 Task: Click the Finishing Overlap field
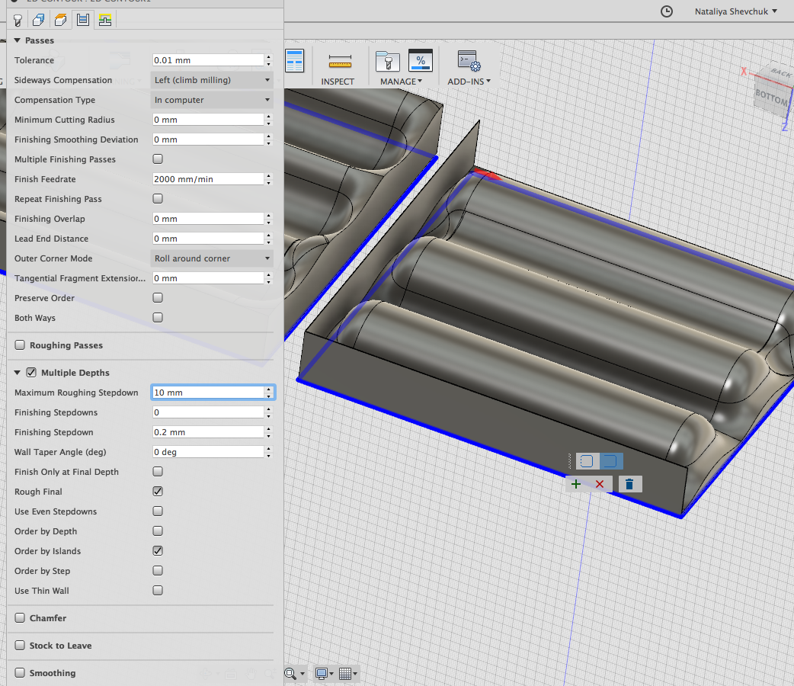point(208,219)
